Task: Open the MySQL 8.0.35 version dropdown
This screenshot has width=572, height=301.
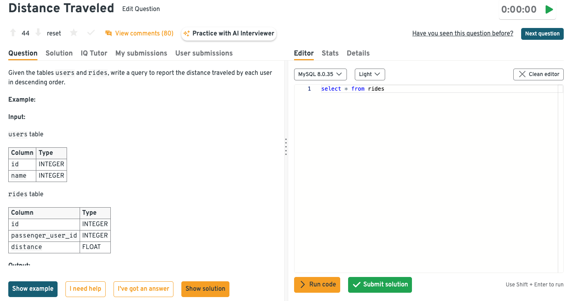Action: [x=320, y=74]
